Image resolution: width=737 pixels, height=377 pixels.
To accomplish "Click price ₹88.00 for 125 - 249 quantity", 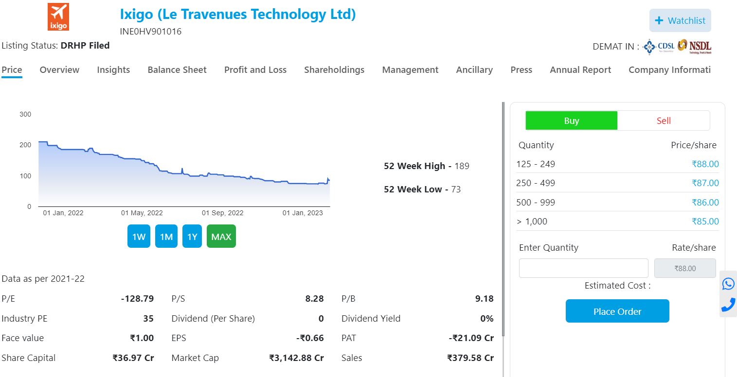I will point(705,164).
